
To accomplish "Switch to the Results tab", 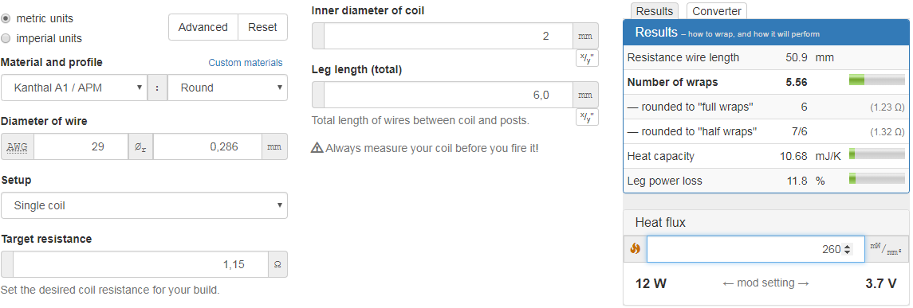I will click(x=655, y=11).
